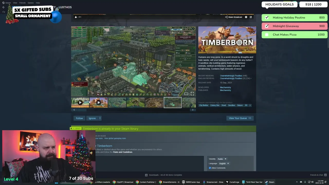Expand more tags with plus button
This screenshot has width=329, height=185.
coord(250,105)
